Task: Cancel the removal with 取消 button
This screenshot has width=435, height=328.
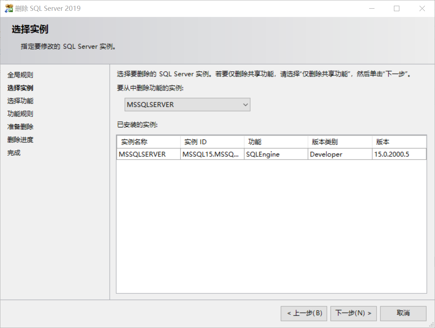Action: coord(403,313)
